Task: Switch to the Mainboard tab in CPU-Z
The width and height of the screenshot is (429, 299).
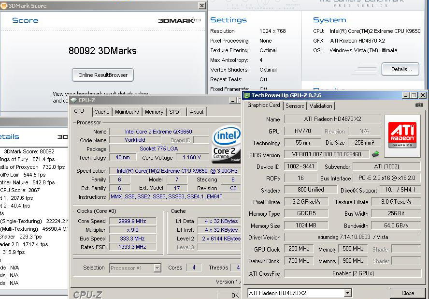Action: [127, 112]
